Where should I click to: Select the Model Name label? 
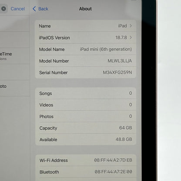coord(52,49)
